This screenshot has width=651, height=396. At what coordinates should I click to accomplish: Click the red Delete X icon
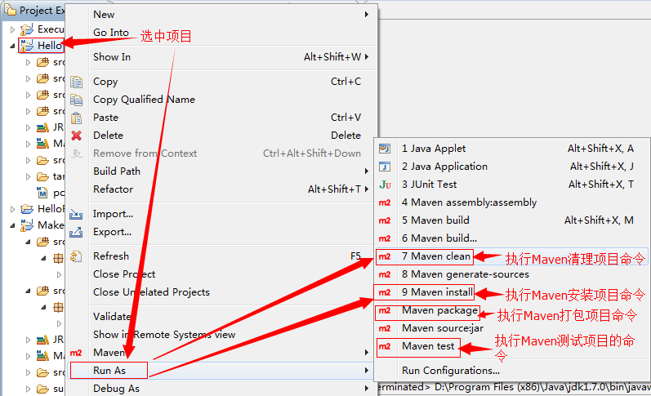(76, 136)
